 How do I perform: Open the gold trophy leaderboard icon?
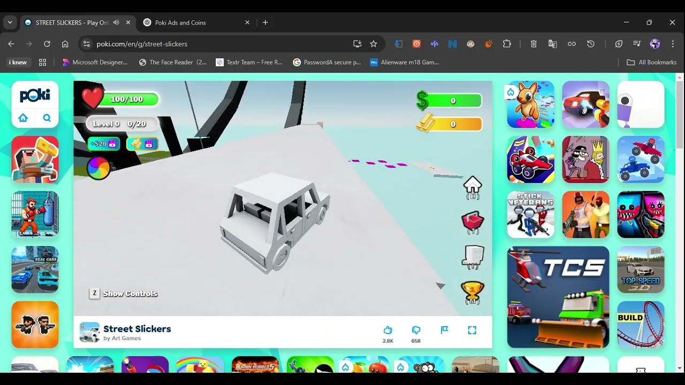[473, 292]
